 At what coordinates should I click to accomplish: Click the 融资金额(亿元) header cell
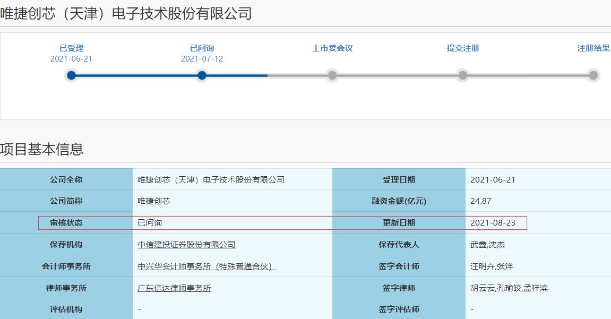(399, 201)
